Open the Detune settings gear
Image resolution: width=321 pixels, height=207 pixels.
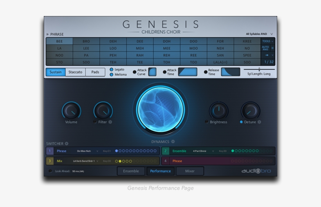259,122
